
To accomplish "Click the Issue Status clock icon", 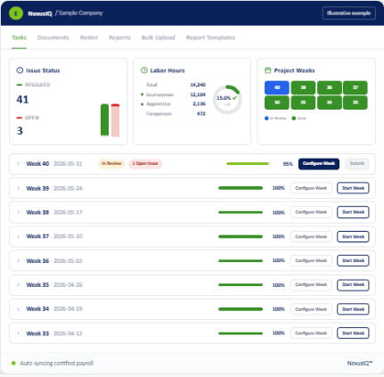I will [20, 70].
